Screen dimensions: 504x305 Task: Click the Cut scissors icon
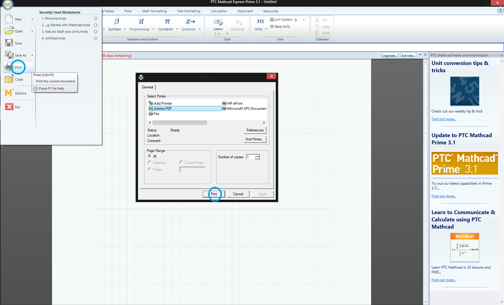pyautogui.click(x=317, y=20)
